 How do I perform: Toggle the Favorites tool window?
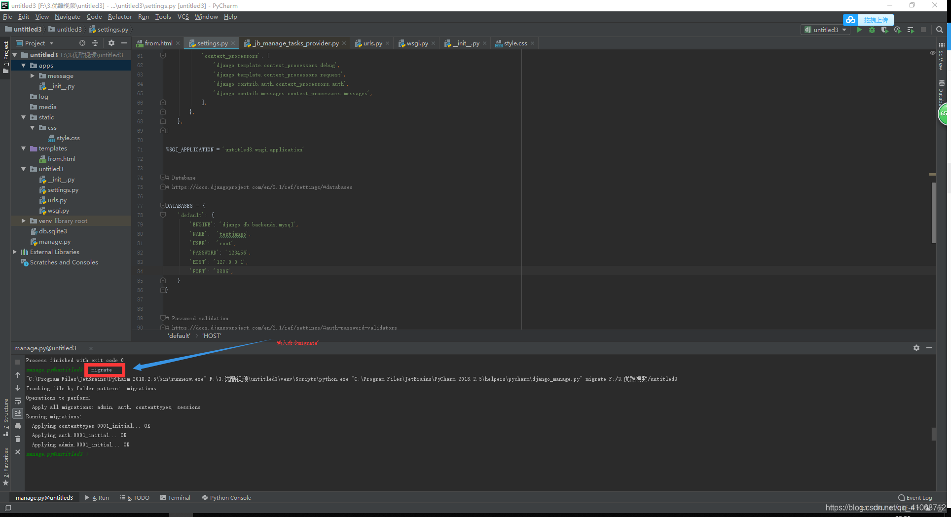click(6, 467)
